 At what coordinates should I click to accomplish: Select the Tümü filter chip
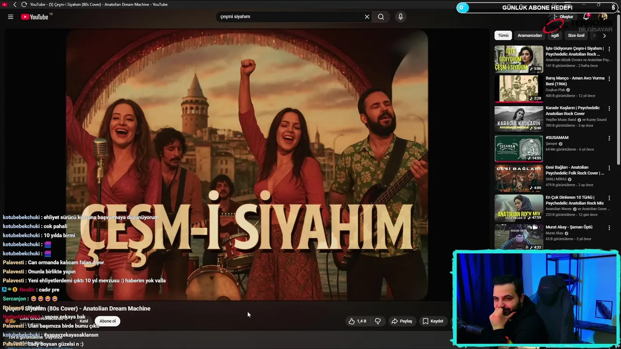(x=503, y=35)
